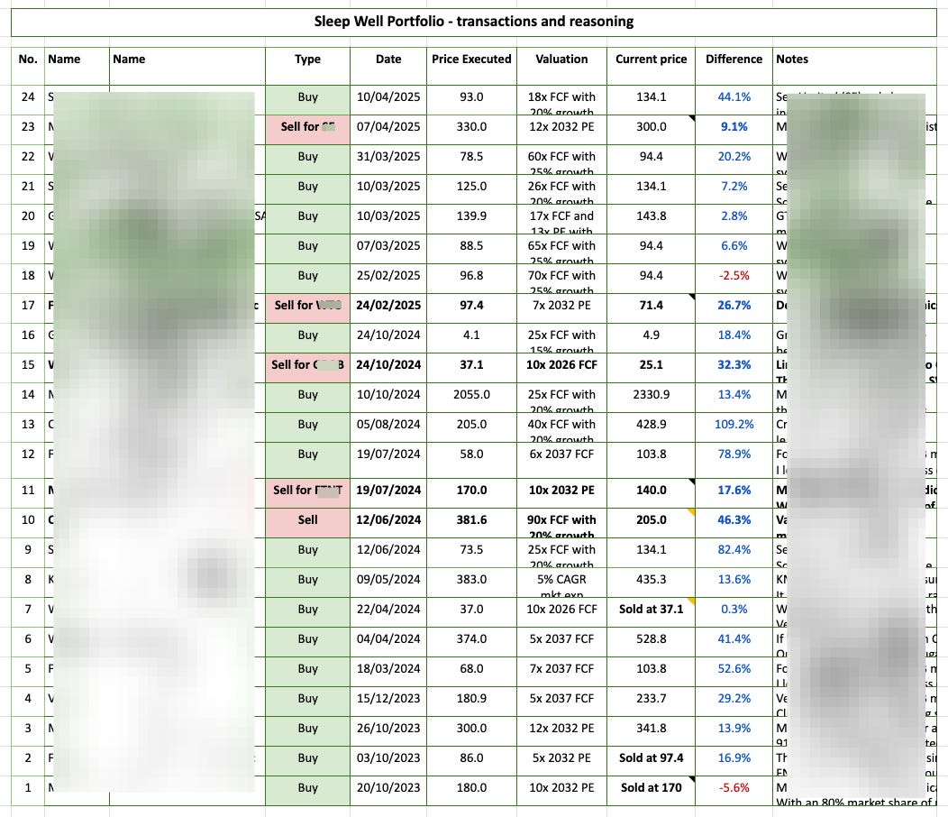
Task: Select the current price 143.8
Action: tap(652, 218)
